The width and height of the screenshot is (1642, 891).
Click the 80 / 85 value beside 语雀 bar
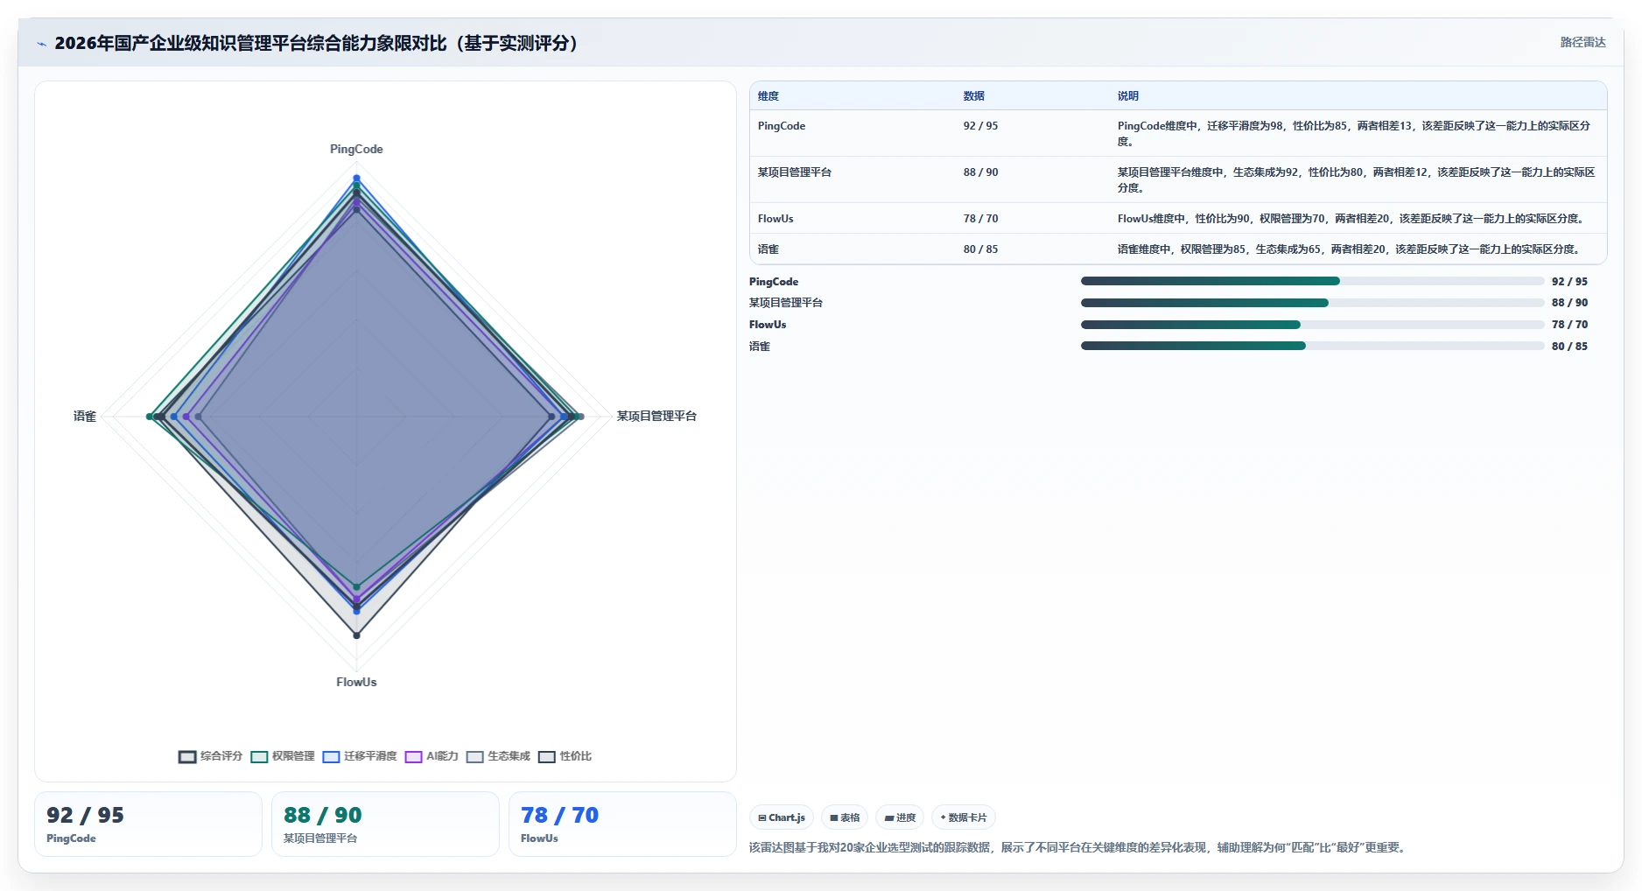1569,347
